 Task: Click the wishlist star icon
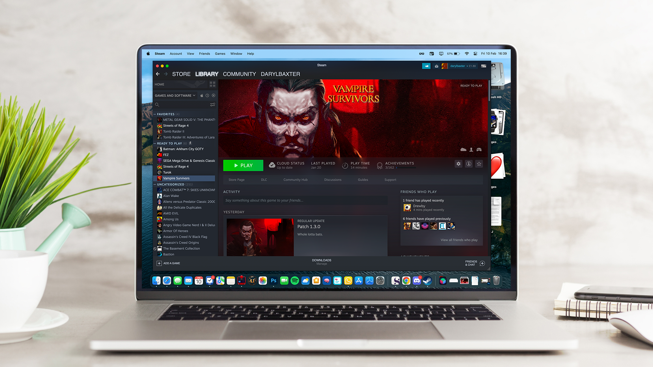tap(479, 163)
